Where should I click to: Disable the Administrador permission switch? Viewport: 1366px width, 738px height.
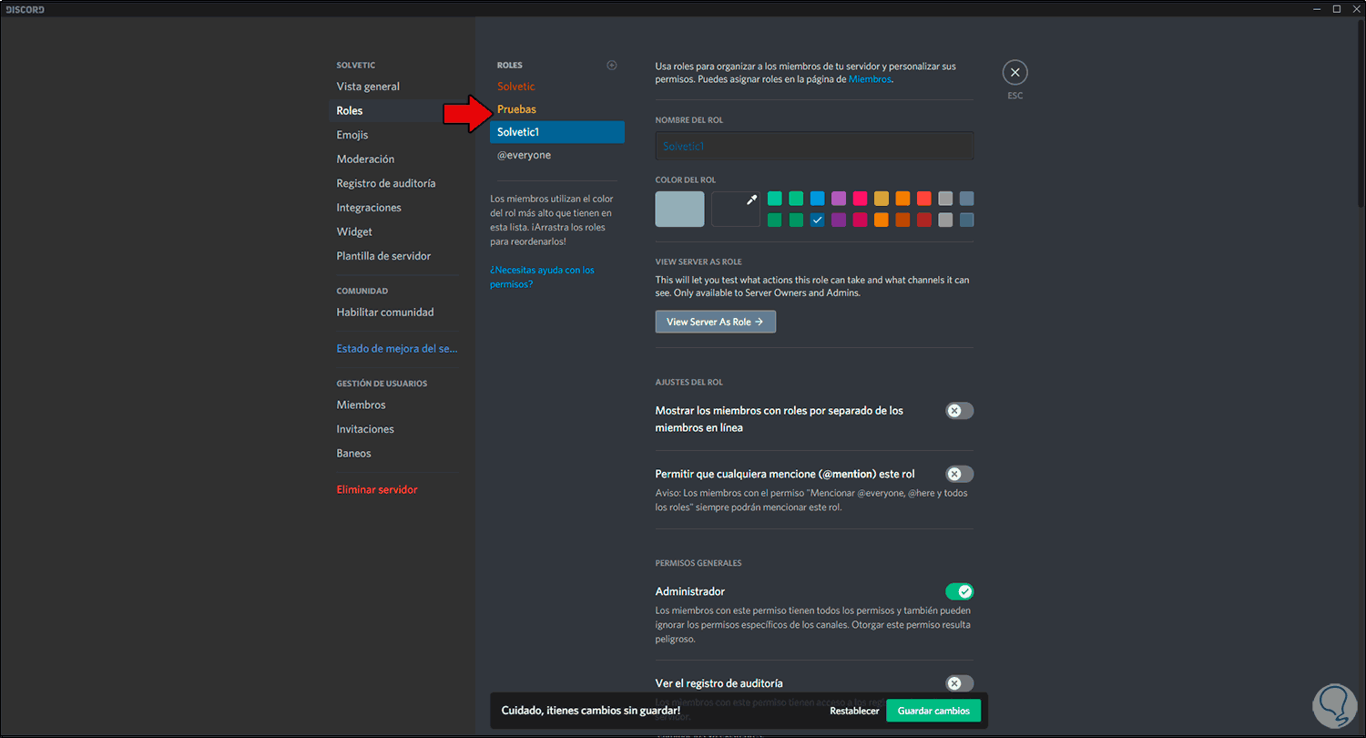(x=960, y=591)
